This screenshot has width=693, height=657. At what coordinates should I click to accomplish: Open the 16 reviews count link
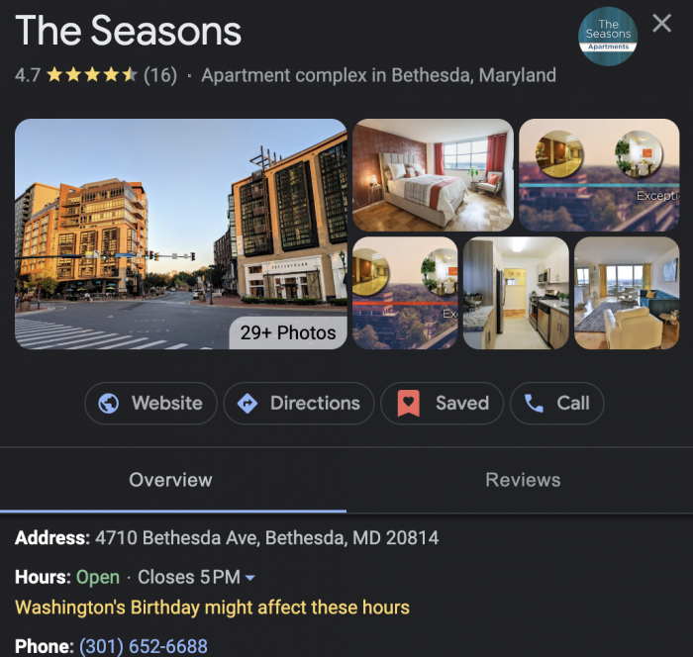(x=160, y=74)
